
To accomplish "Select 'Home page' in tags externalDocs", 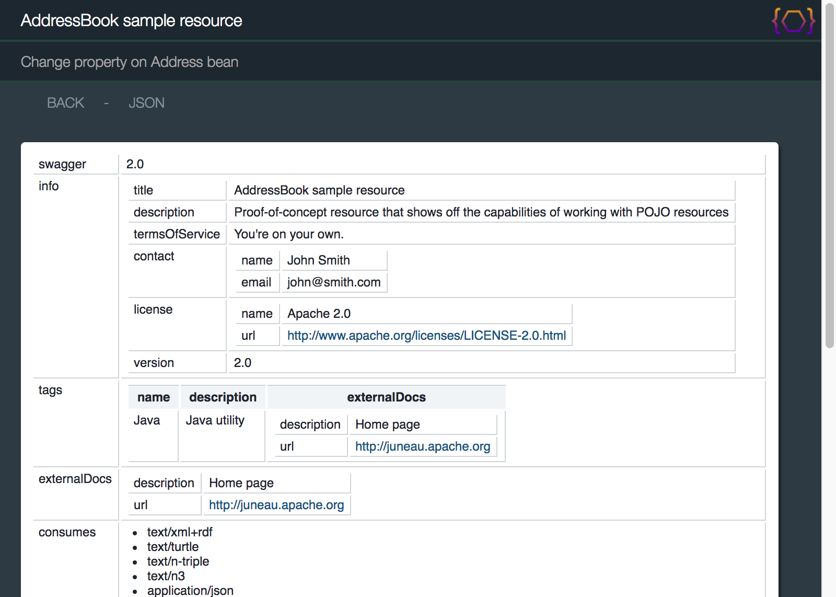I will coord(388,424).
